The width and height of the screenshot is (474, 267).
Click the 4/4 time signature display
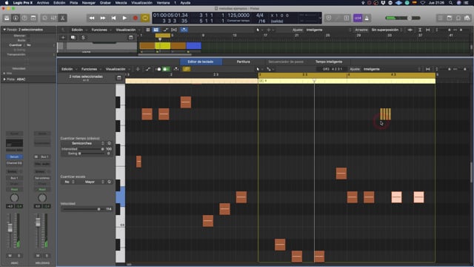tap(259, 15)
